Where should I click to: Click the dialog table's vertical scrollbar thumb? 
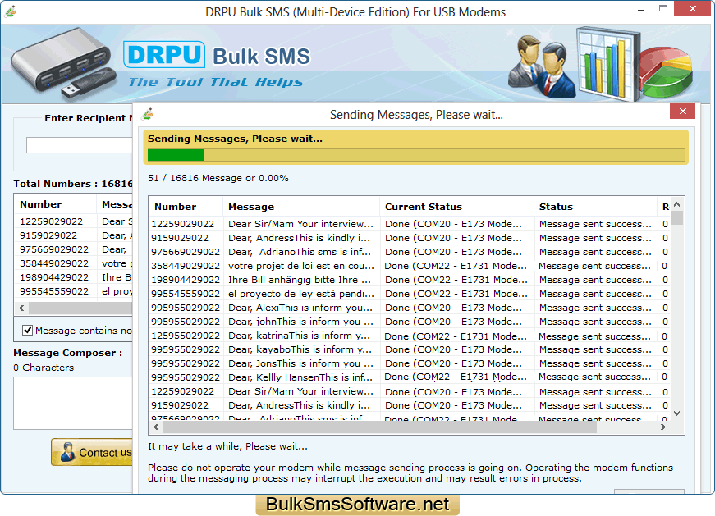pyautogui.click(x=677, y=217)
